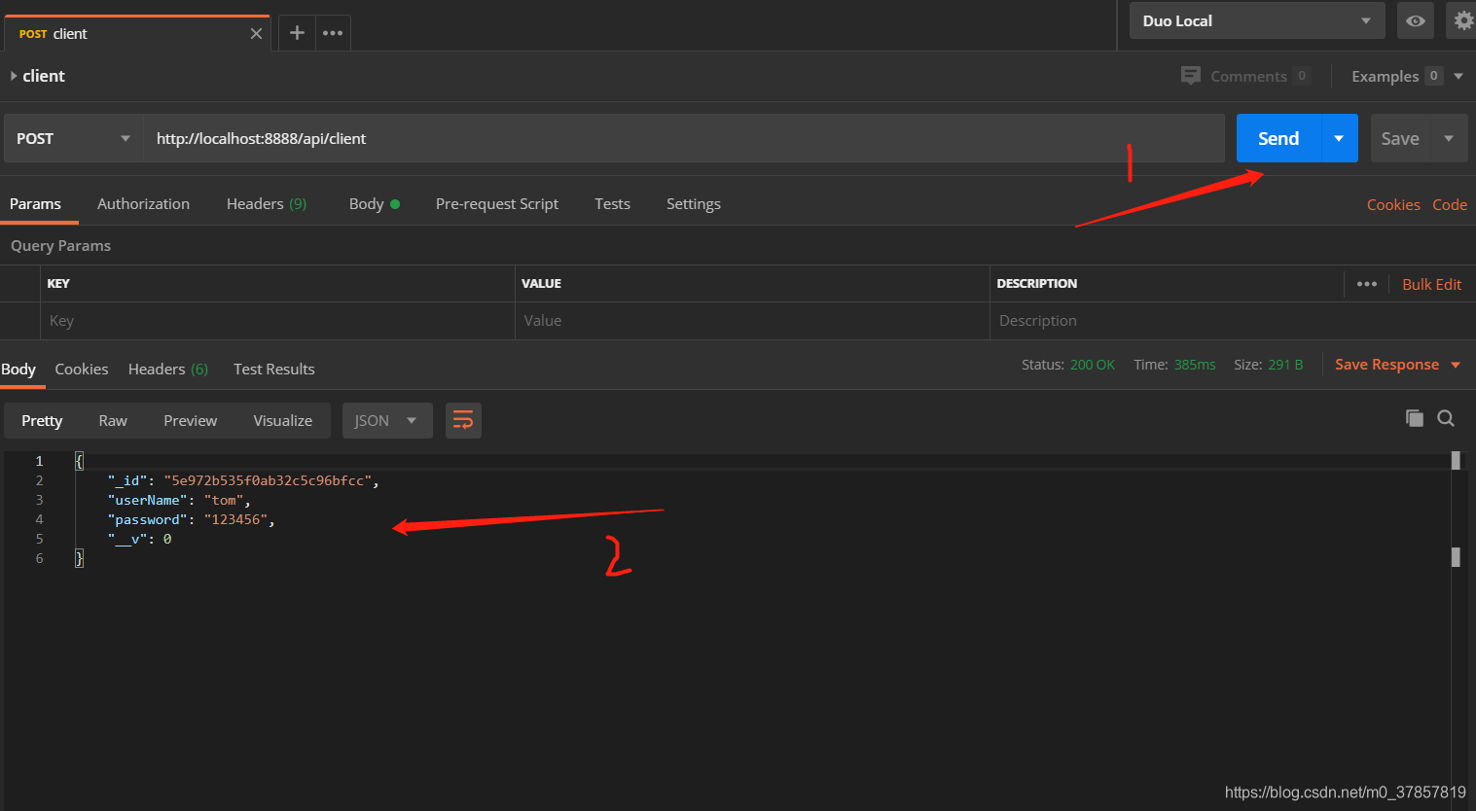Click the 291 B response size
1476x811 pixels.
[x=1285, y=365]
